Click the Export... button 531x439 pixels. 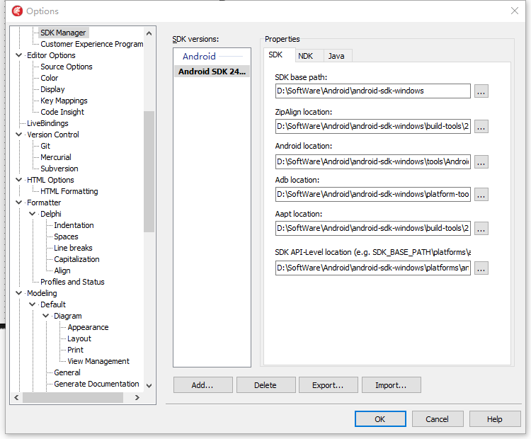[328, 385]
